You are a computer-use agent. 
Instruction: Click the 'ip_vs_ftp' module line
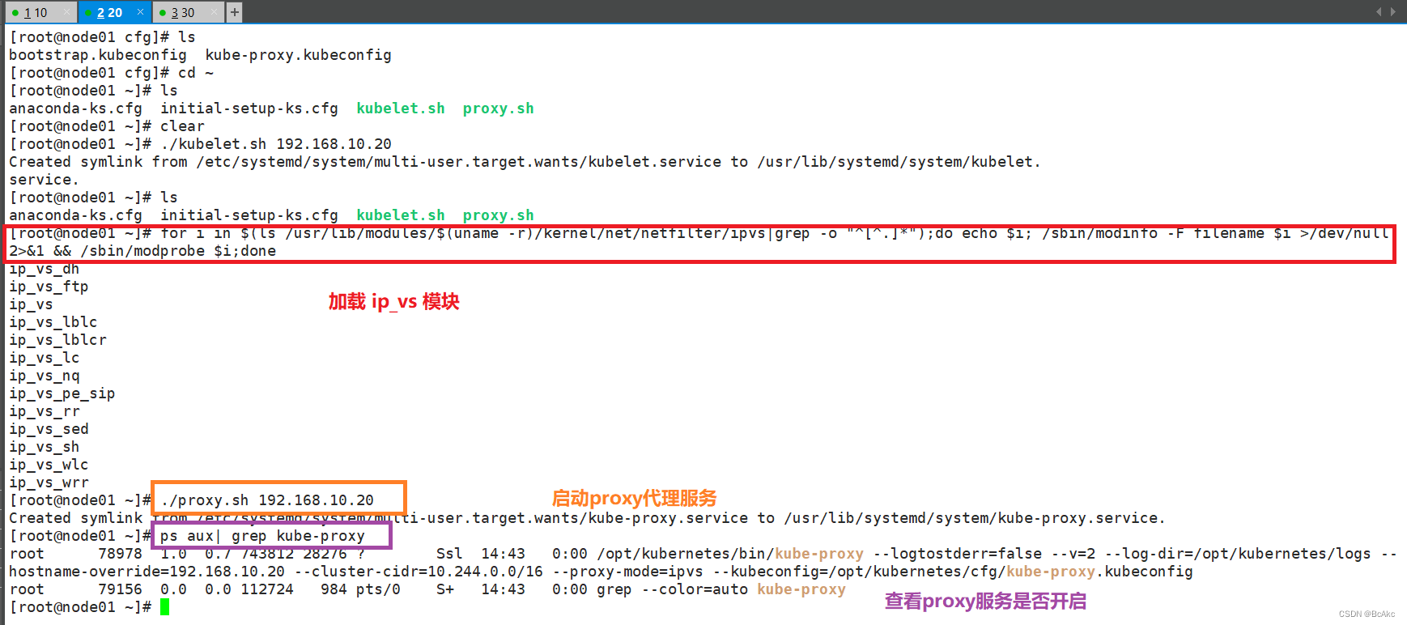[x=49, y=287]
